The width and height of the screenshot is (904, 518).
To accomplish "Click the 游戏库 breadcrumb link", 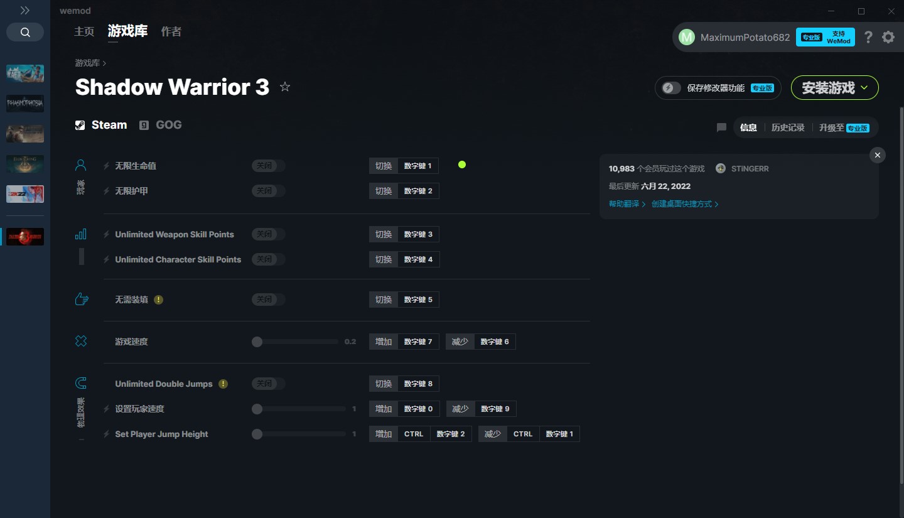I will pos(87,63).
